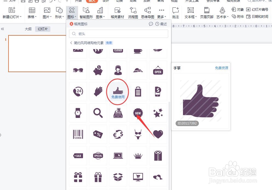Insert the laptop with cursor icon
Image resolution: width=272 pixels, height=190 pixels.
point(118,156)
